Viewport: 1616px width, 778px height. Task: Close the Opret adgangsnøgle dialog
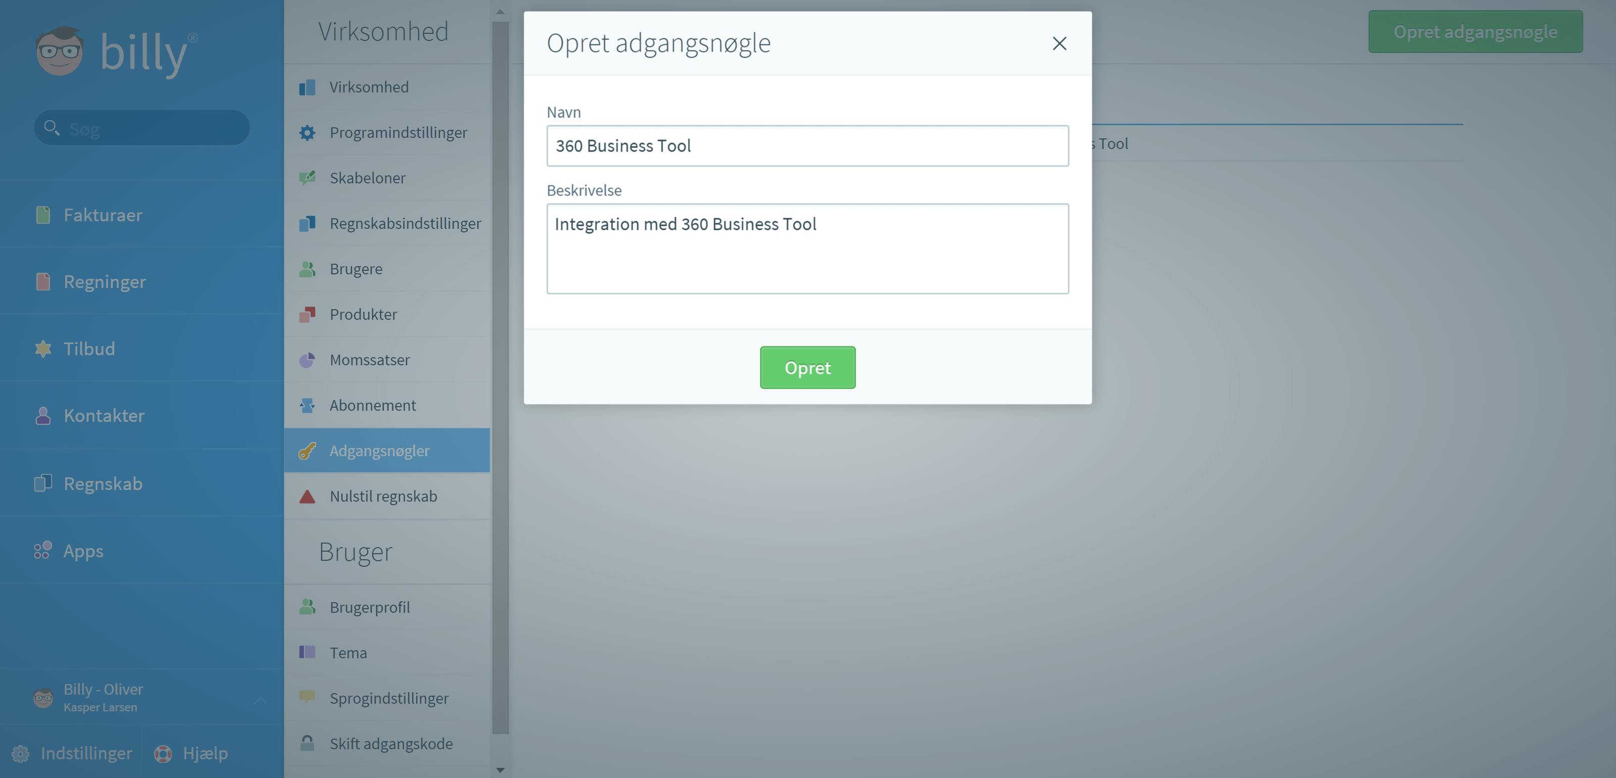pyautogui.click(x=1059, y=43)
